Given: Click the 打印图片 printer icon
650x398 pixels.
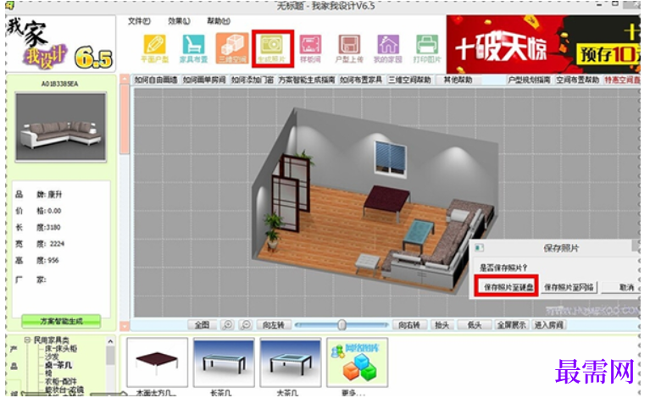Looking at the screenshot, I should (427, 48).
